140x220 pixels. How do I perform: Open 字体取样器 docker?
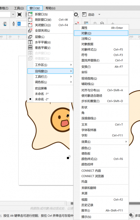(101, 130)
